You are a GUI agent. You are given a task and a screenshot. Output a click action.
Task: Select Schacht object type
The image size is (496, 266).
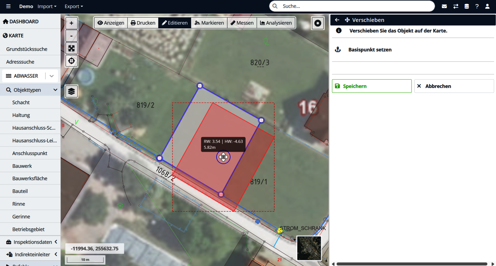21,102
